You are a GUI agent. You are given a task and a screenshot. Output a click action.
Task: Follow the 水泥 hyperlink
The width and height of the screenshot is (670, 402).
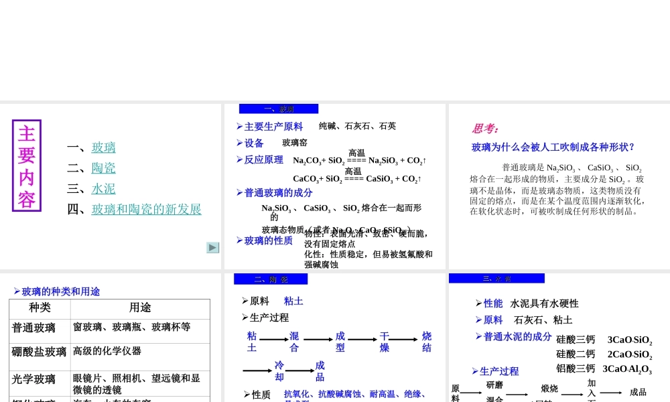click(103, 189)
